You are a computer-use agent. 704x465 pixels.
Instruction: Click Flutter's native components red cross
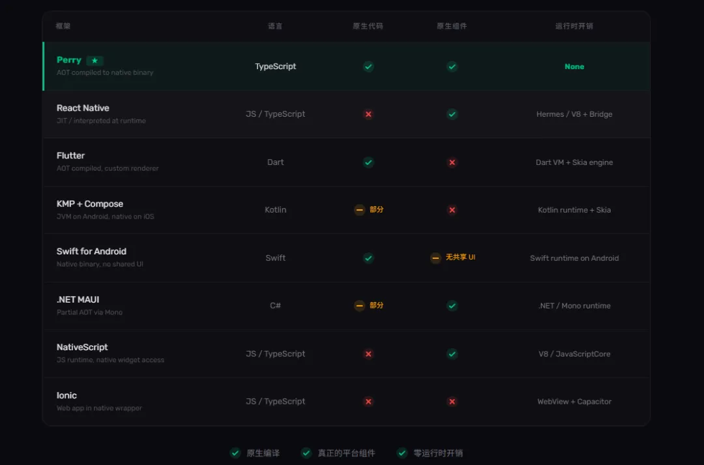pyautogui.click(x=452, y=162)
